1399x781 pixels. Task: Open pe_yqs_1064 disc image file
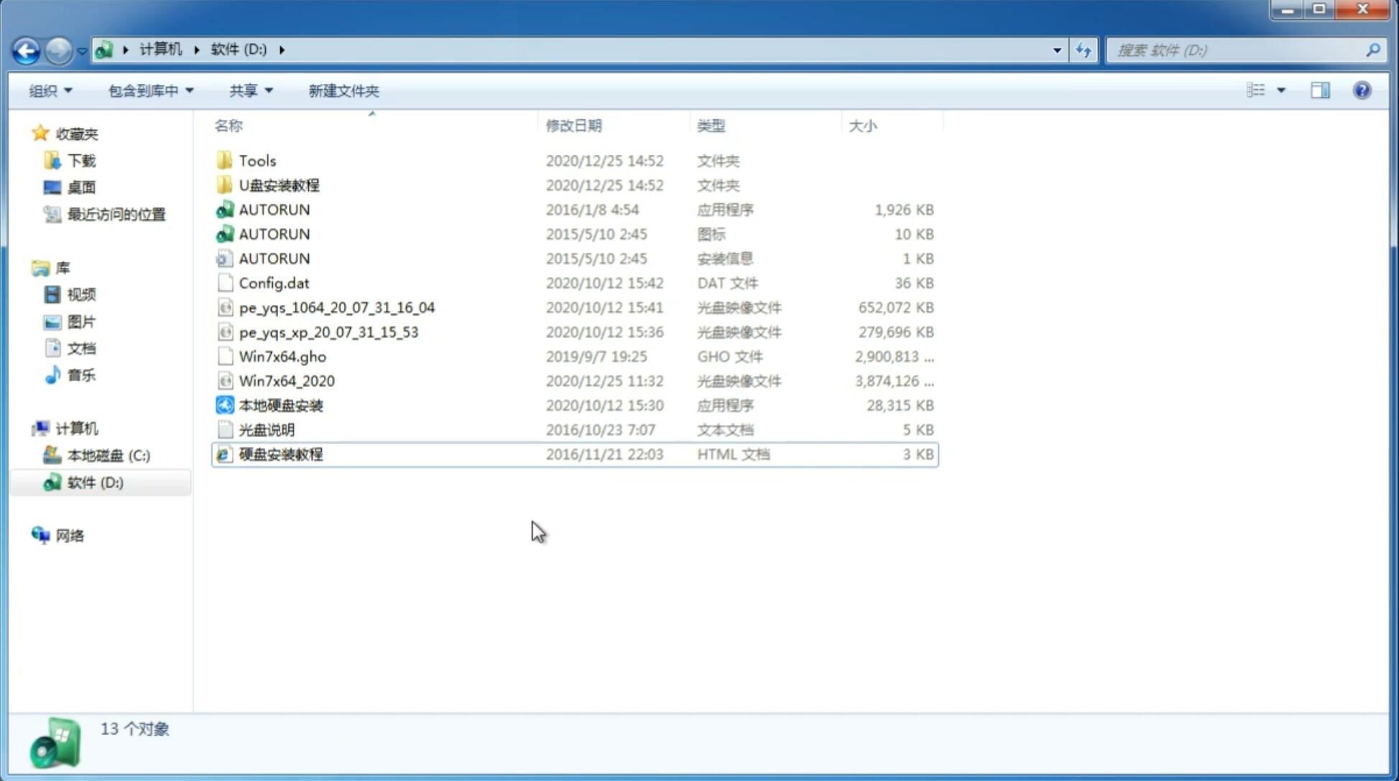[x=337, y=307]
